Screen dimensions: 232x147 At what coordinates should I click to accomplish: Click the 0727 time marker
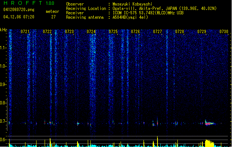click(x=157, y=32)
